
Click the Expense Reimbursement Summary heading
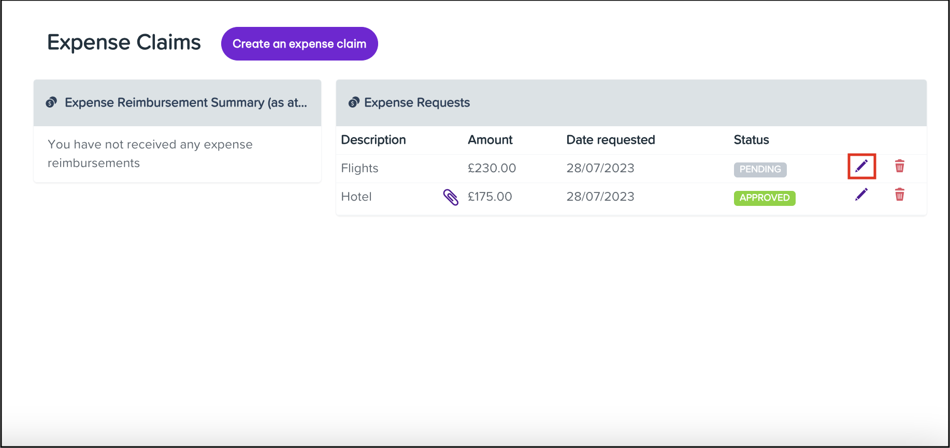click(185, 102)
